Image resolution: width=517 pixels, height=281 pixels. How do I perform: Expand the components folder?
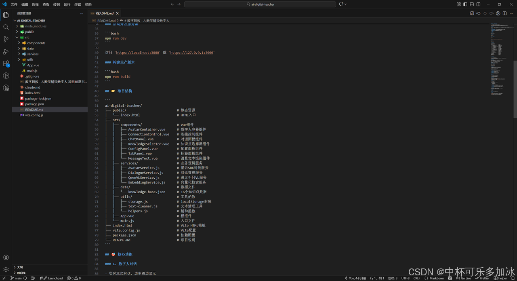point(50,43)
